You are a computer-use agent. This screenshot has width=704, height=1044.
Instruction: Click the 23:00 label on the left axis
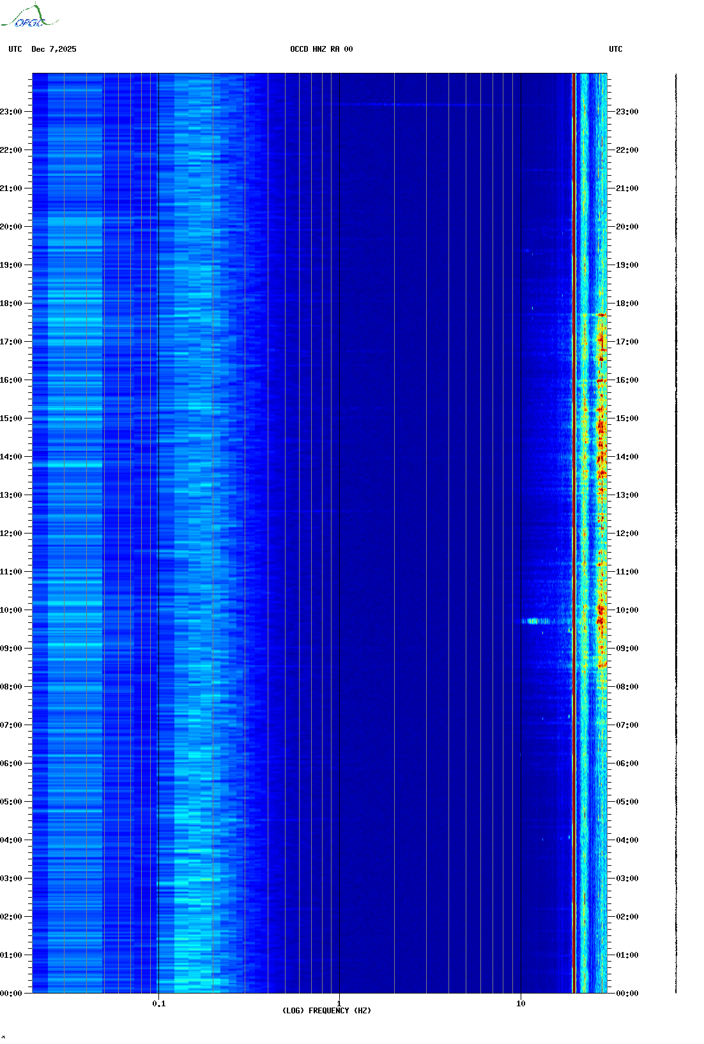click(x=11, y=112)
